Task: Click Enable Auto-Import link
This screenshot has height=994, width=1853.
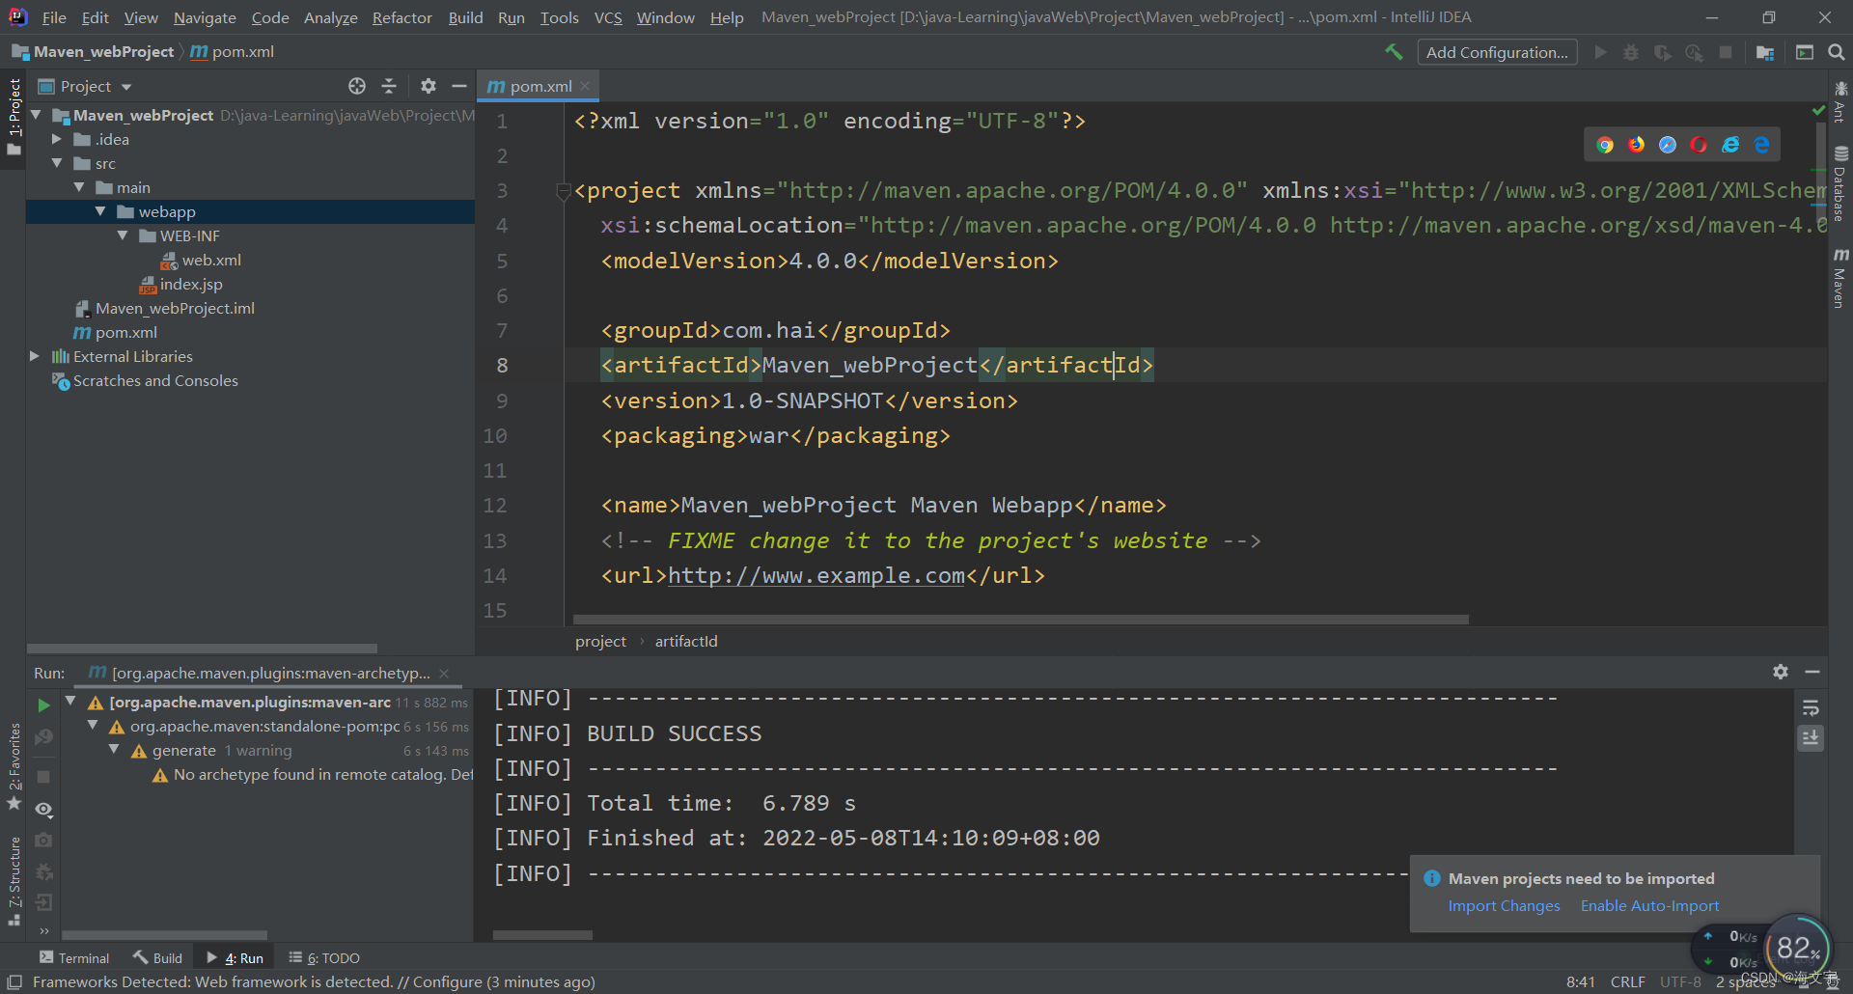Action: [1649, 905]
